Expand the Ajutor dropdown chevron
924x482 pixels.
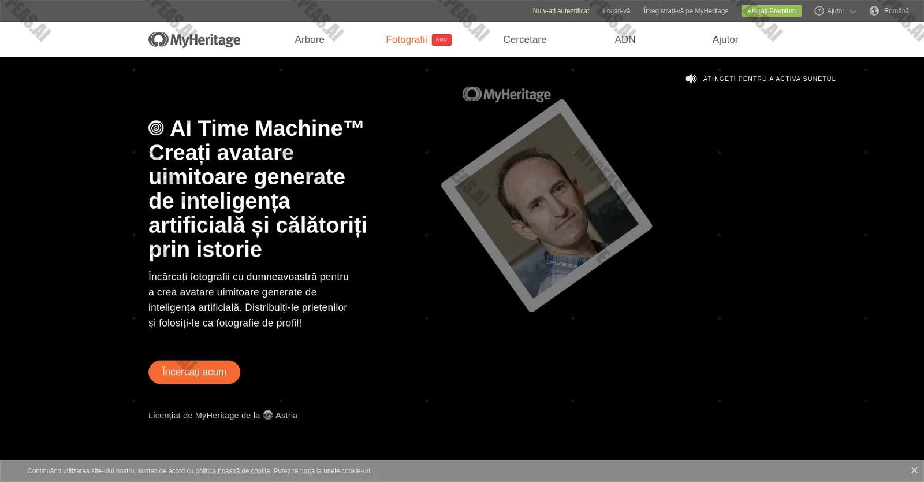coord(852,12)
